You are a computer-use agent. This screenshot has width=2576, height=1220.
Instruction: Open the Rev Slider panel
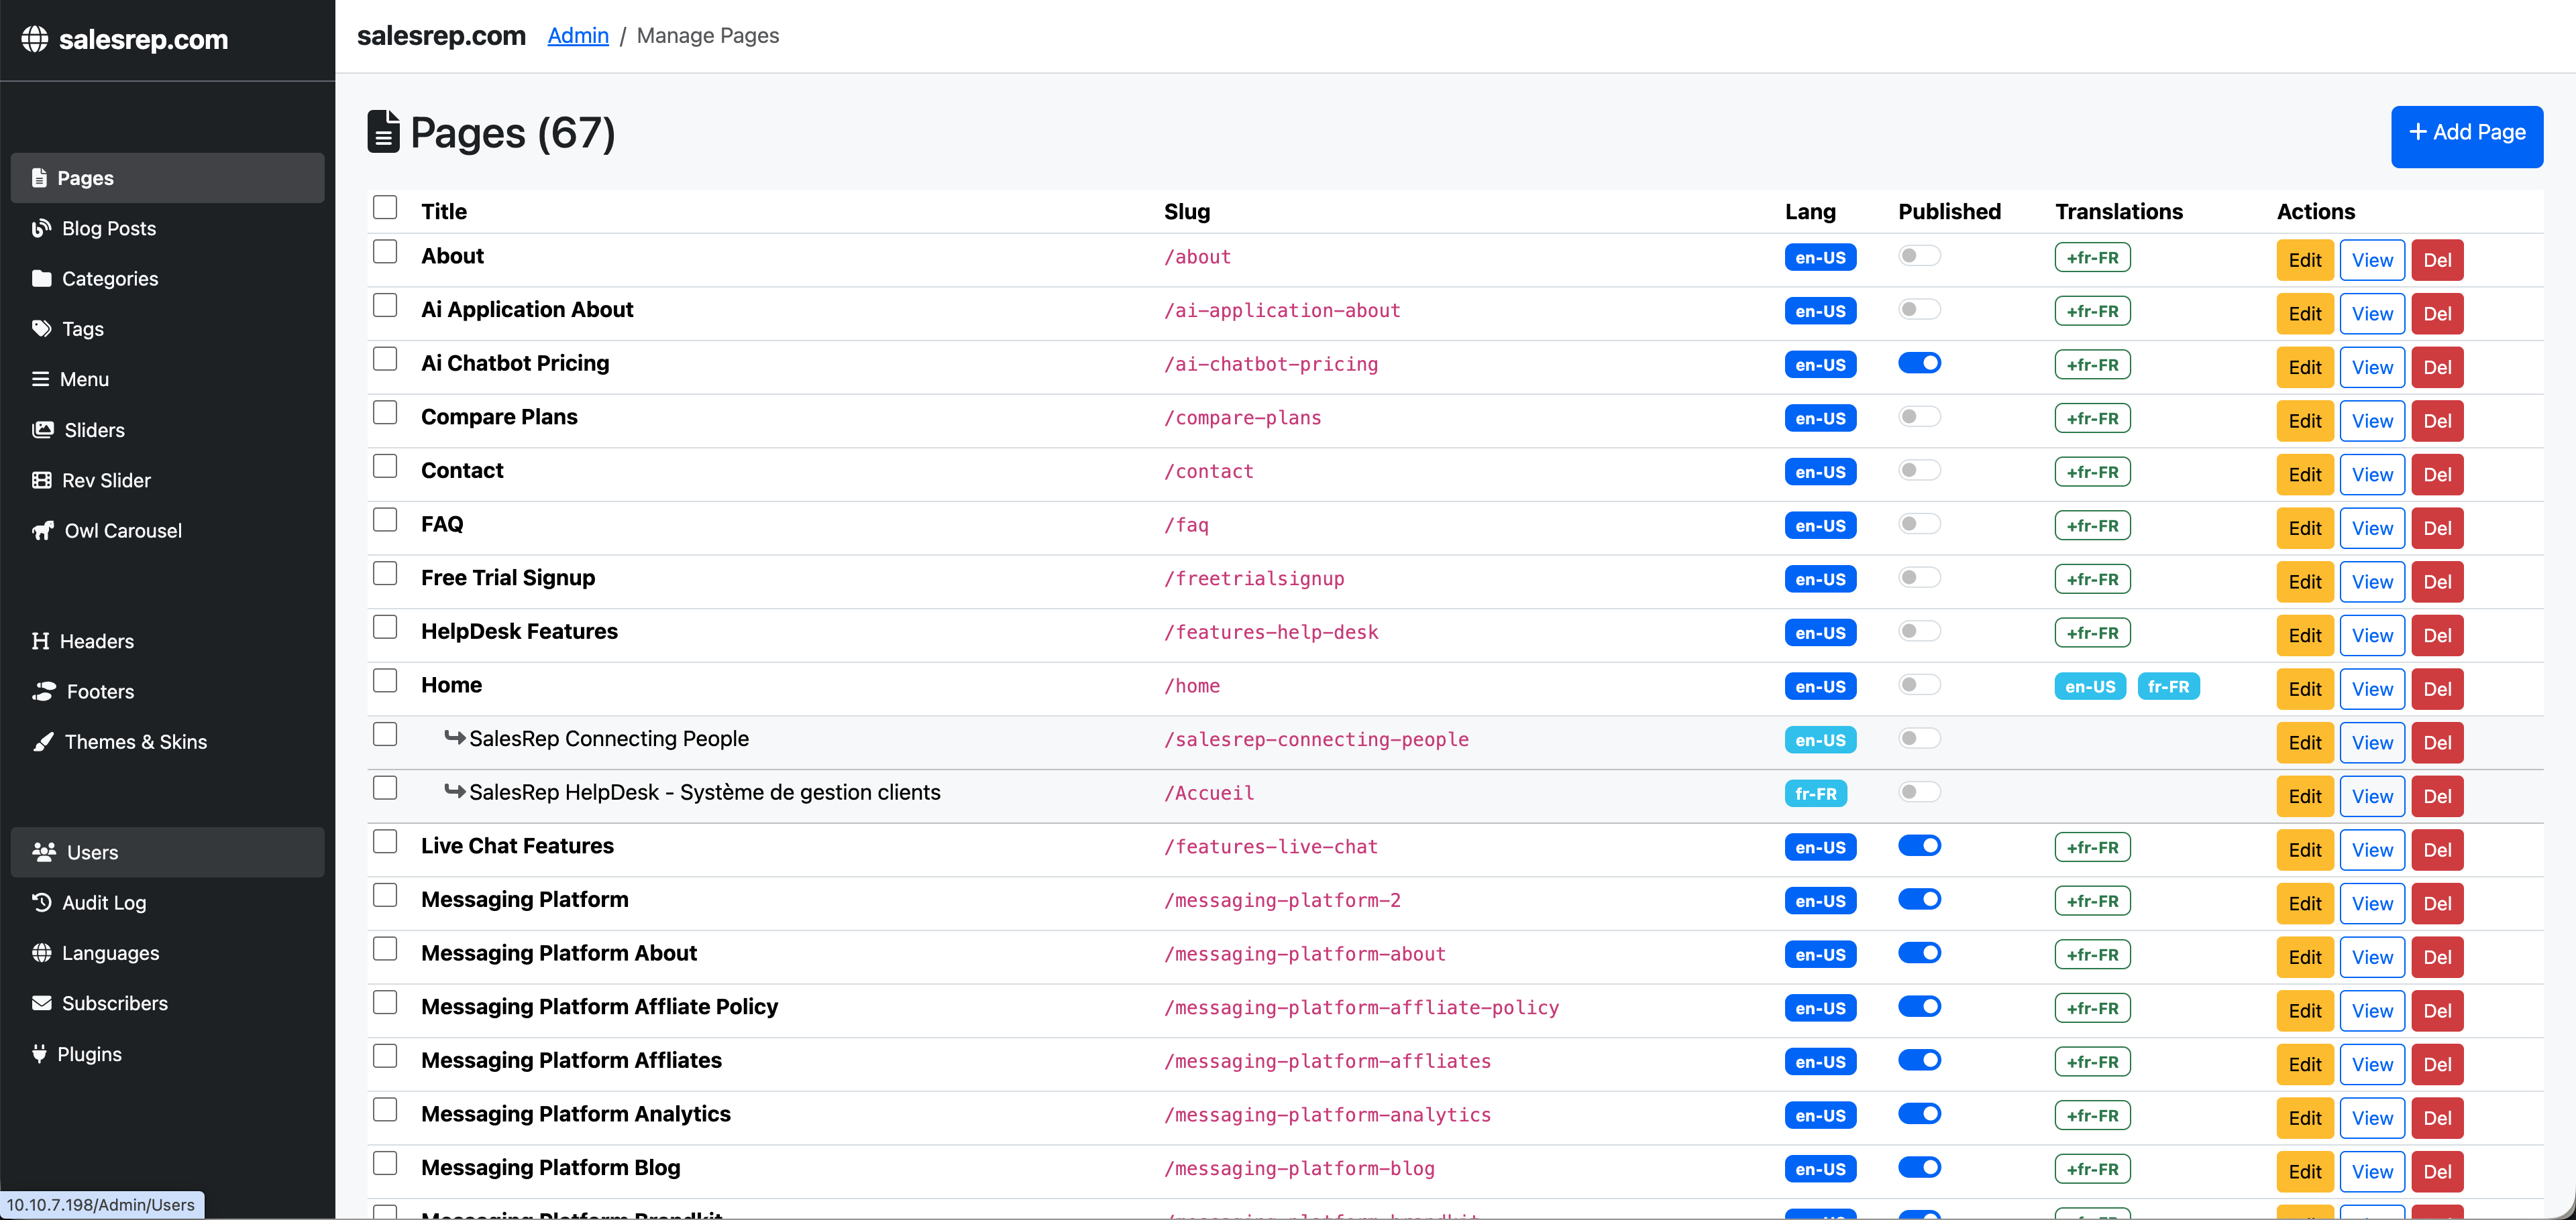point(107,479)
